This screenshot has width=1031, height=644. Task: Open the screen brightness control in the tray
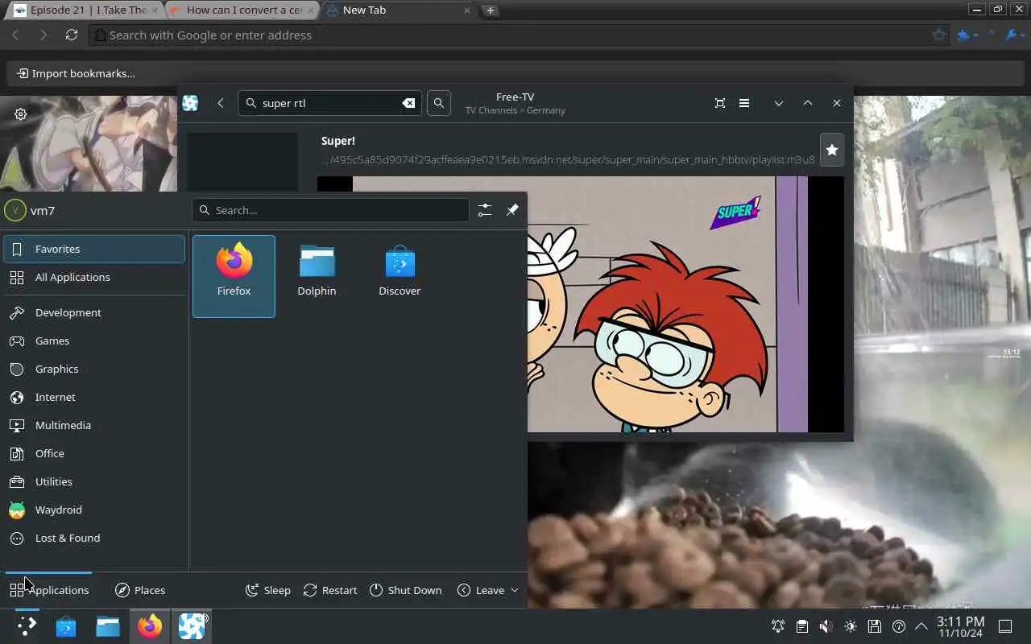851,626
